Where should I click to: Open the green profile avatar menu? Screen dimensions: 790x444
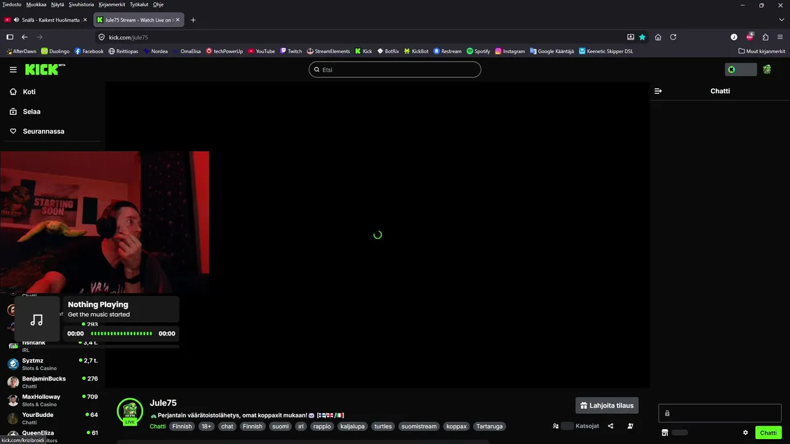click(x=767, y=70)
